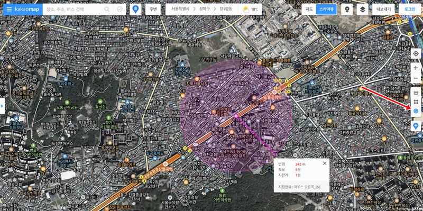Open the 18°C weather widget

(250, 10)
